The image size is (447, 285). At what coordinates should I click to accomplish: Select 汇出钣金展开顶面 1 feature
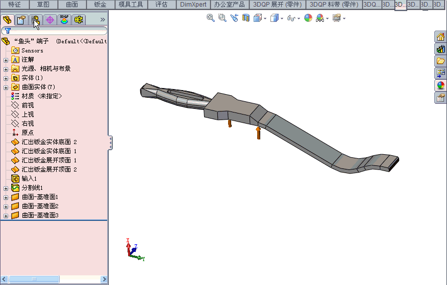[44, 160]
